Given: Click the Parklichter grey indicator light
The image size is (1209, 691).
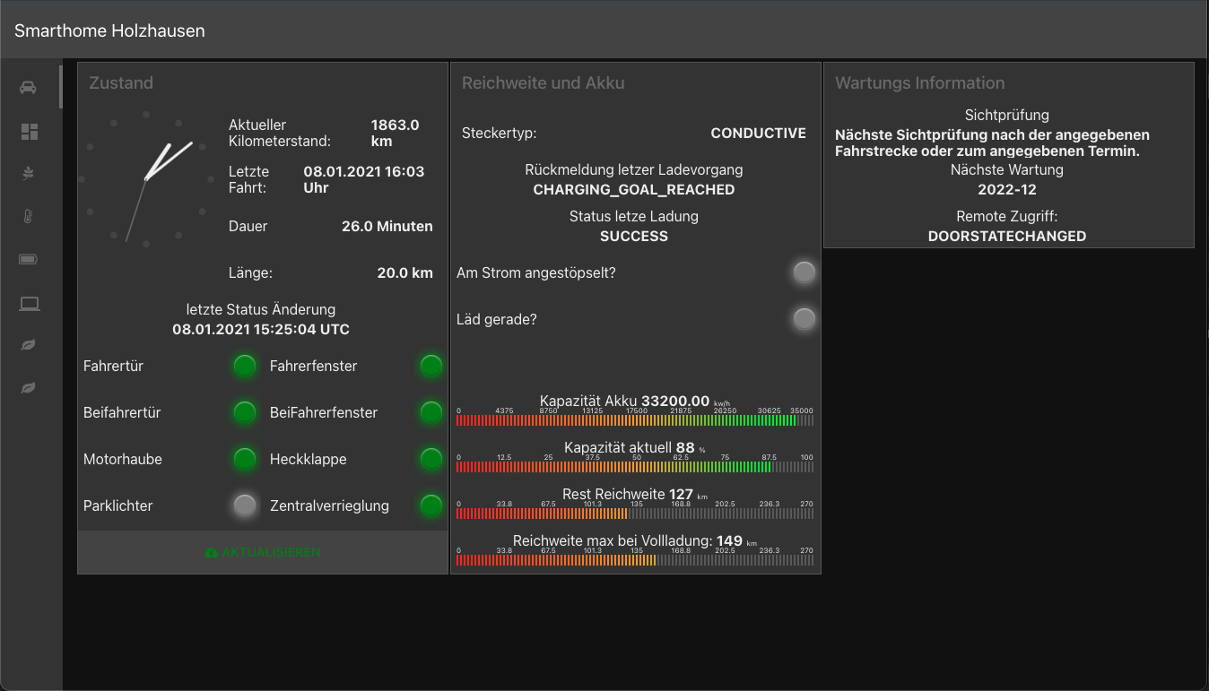Looking at the screenshot, I should coord(245,505).
